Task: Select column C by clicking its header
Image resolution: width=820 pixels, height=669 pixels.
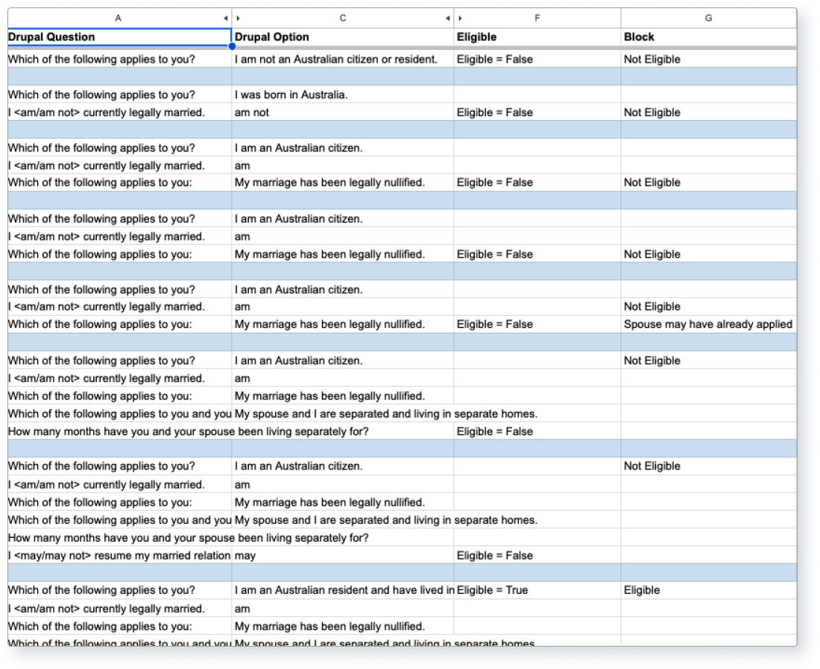Action: tap(343, 17)
